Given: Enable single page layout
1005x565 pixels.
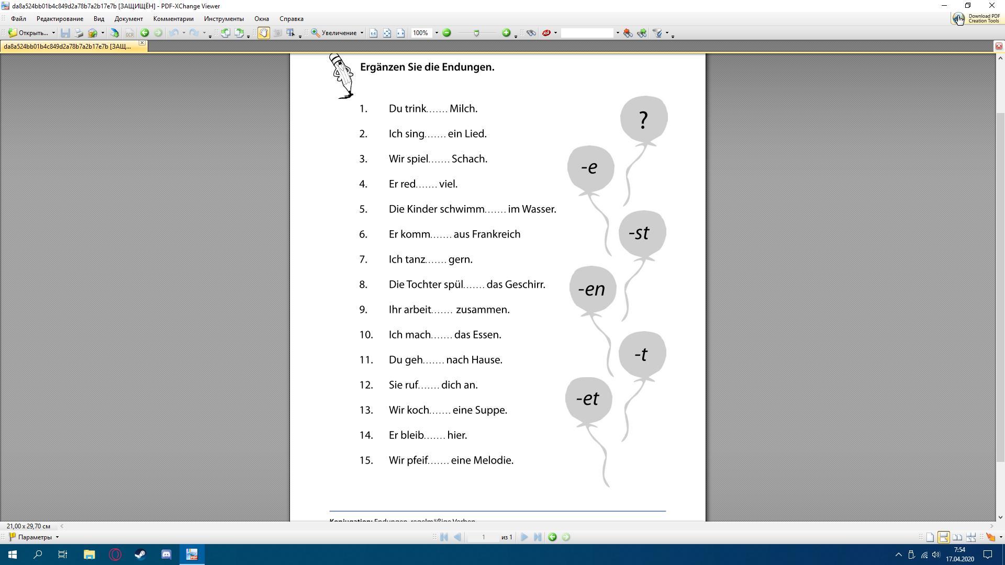Looking at the screenshot, I should (930, 537).
